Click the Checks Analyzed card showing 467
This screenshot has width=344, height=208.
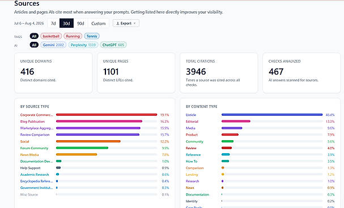pyautogui.click(x=301, y=73)
